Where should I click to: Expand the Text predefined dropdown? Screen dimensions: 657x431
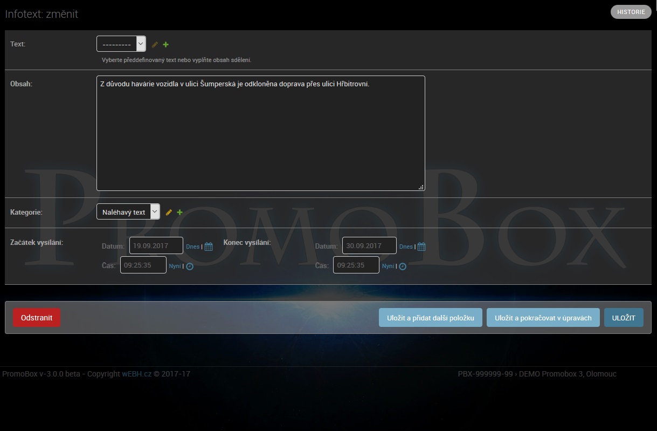click(x=121, y=44)
